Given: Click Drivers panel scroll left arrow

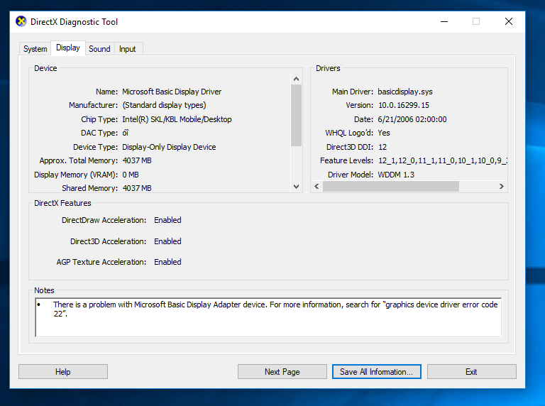Looking at the screenshot, I should [x=316, y=186].
